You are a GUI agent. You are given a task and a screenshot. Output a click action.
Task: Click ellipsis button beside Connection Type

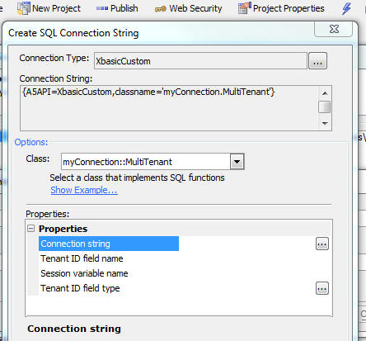click(x=317, y=61)
